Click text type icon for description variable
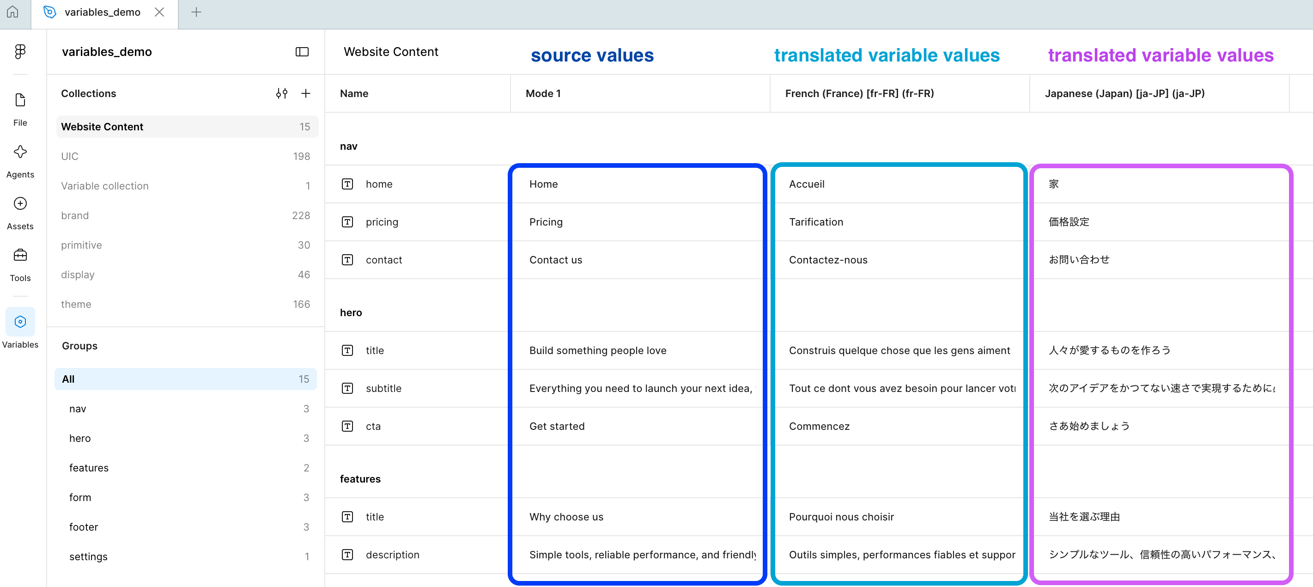The width and height of the screenshot is (1313, 587). pyautogui.click(x=347, y=554)
